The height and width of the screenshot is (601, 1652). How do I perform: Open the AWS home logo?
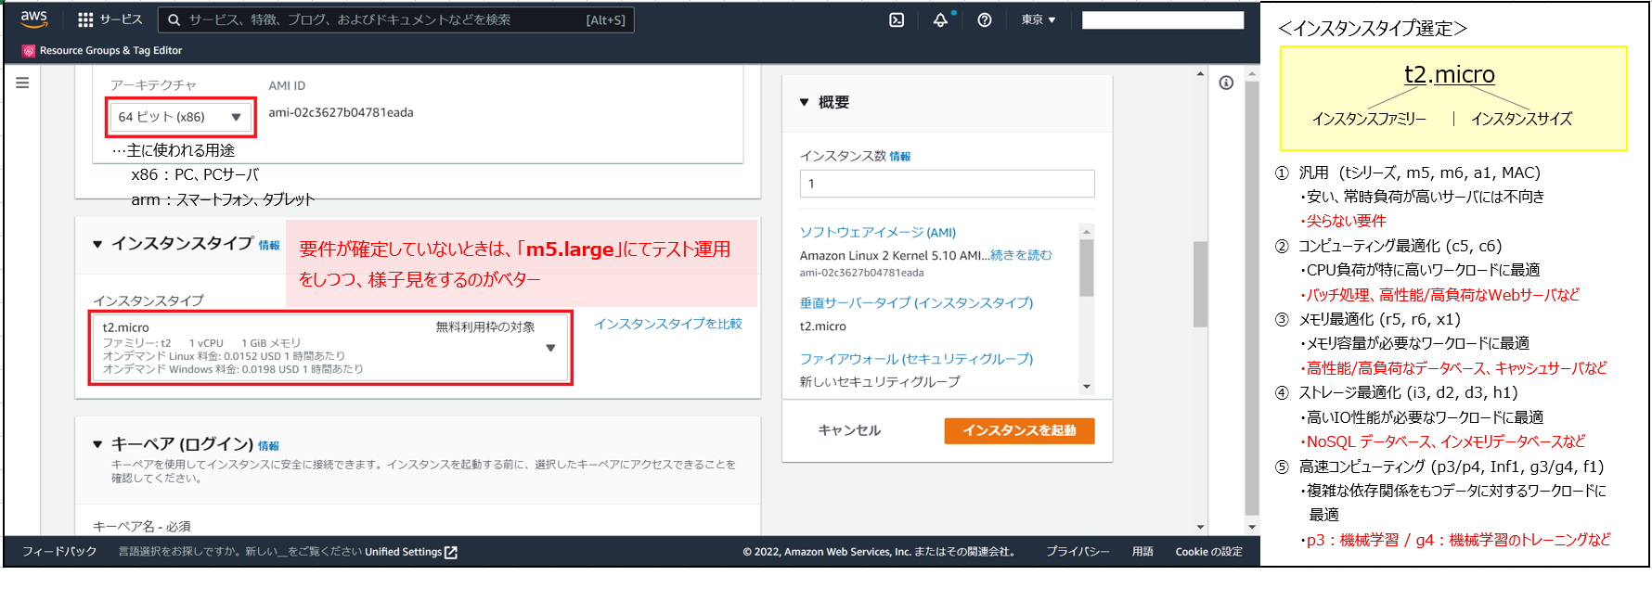(34, 19)
